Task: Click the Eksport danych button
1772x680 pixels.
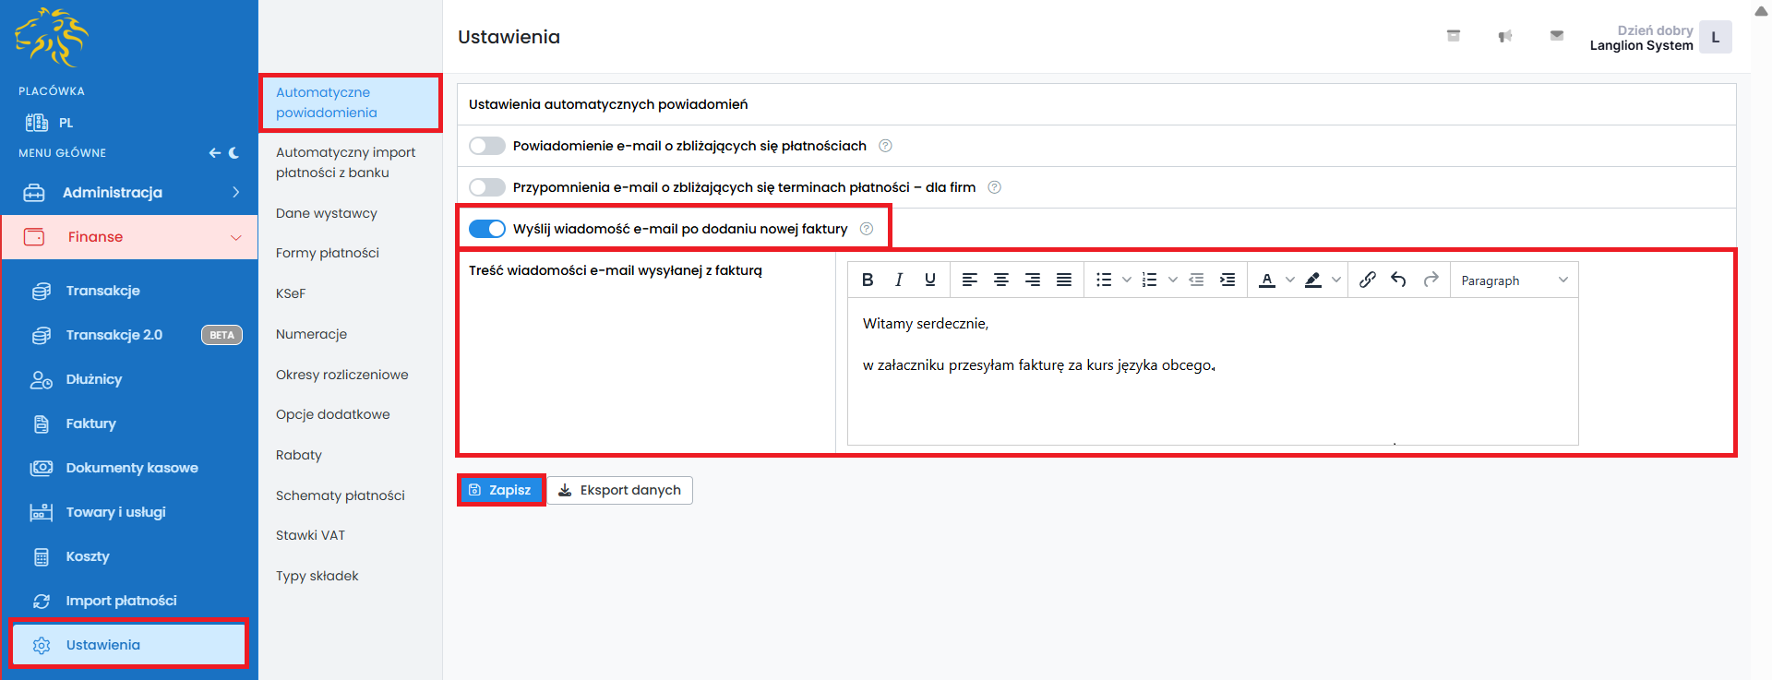Action: [x=620, y=490]
